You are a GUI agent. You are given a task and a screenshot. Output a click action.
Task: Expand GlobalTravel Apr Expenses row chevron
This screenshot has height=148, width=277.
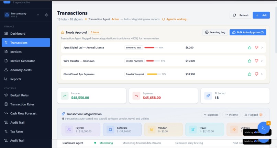[x=262, y=74]
